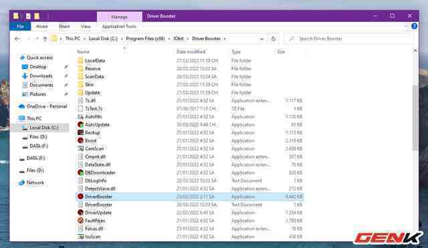
Task: Open the Home ribbon tab
Action: (41, 26)
